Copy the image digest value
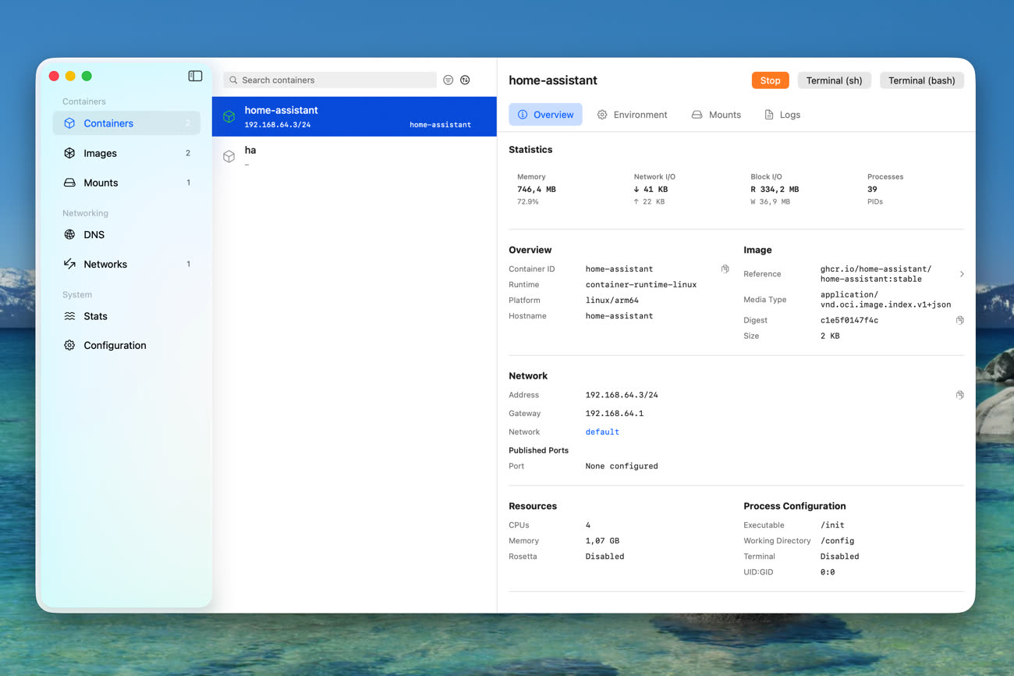1014x676 pixels. [959, 320]
